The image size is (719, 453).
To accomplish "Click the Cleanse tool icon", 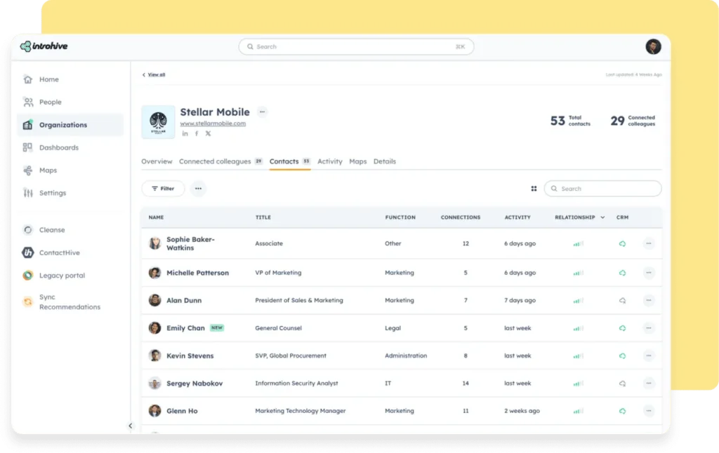I will tap(26, 229).
